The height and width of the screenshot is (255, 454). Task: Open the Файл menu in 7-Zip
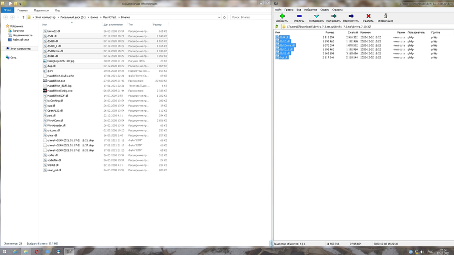tap(278, 9)
